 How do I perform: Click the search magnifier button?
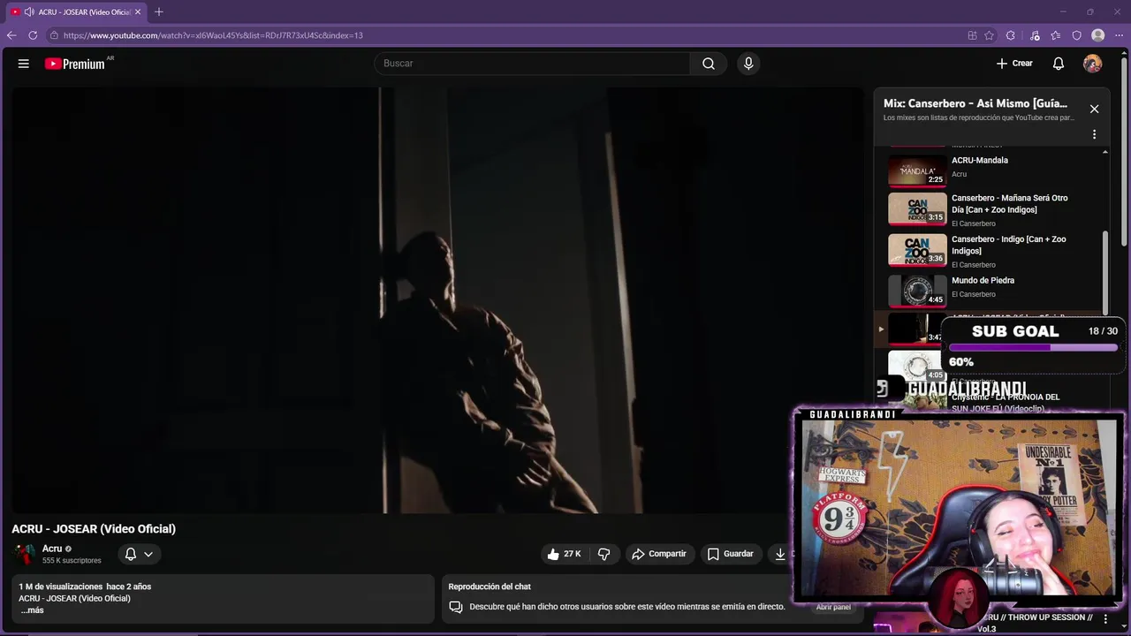click(709, 64)
